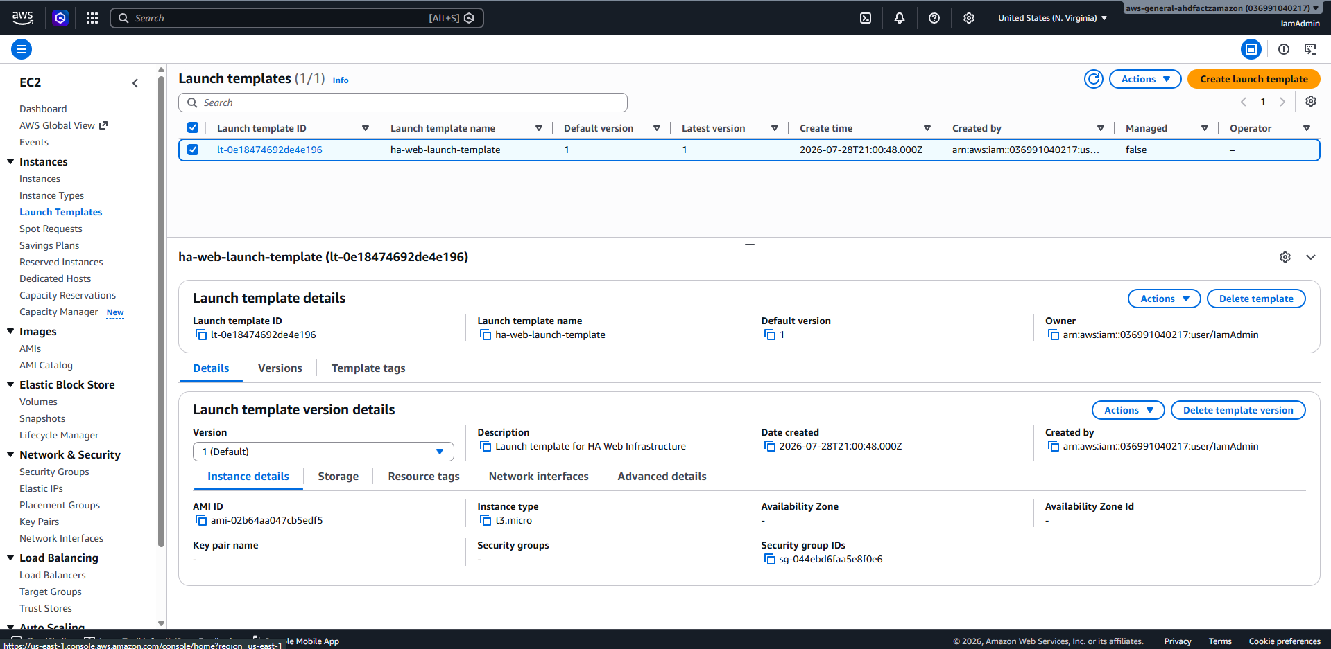Click Create launch template button

coord(1254,79)
